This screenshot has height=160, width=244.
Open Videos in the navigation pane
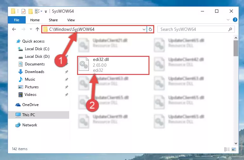coord(30,95)
